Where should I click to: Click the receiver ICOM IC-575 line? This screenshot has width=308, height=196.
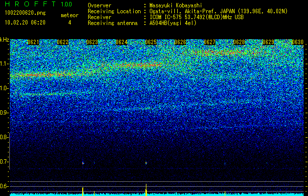click(x=196, y=17)
